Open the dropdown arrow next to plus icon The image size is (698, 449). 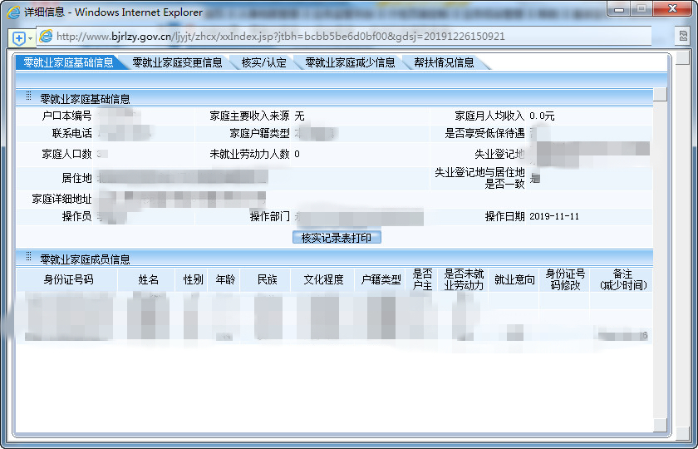tap(31, 37)
